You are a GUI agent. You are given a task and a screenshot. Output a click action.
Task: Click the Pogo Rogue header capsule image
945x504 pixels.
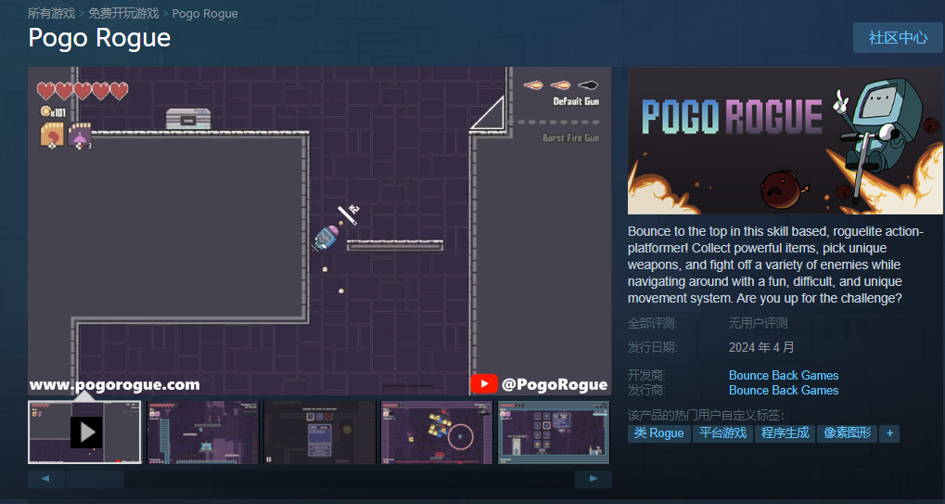tap(785, 140)
